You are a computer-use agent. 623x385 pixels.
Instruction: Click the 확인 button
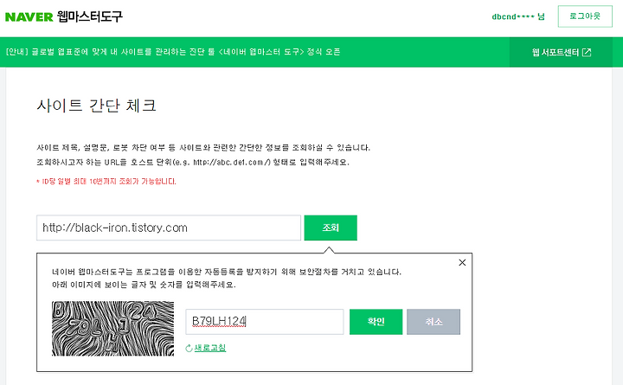(x=376, y=322)
